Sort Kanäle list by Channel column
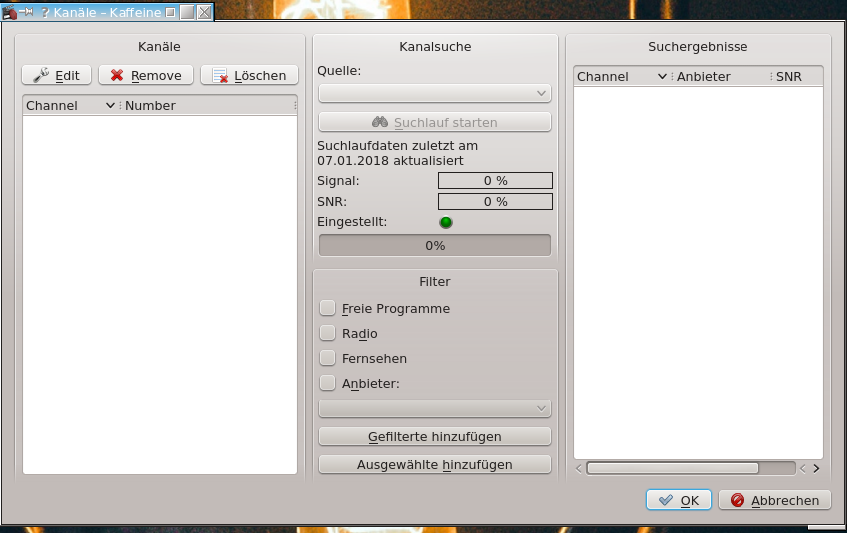The height and width of the screenshot is (533, 847). tap(65, 105)
